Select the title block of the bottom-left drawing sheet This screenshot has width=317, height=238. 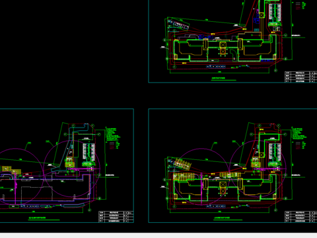point(116,217)
